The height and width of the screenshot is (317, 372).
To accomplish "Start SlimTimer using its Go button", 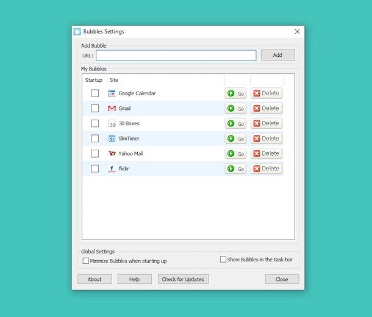I will (235, 139).
